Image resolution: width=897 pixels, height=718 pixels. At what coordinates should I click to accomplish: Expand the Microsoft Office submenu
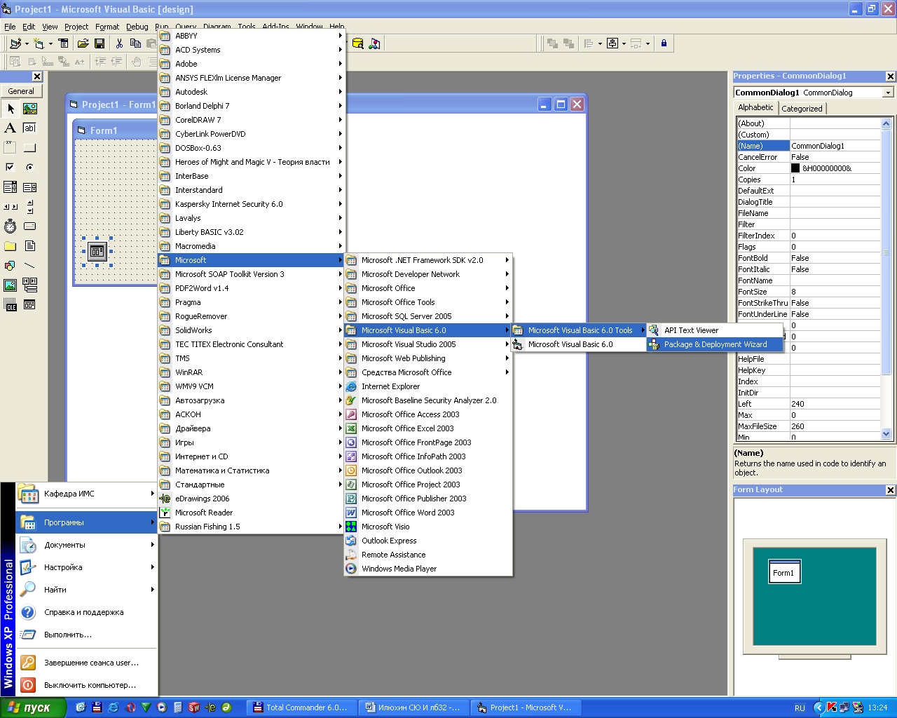tap(428, 288)
